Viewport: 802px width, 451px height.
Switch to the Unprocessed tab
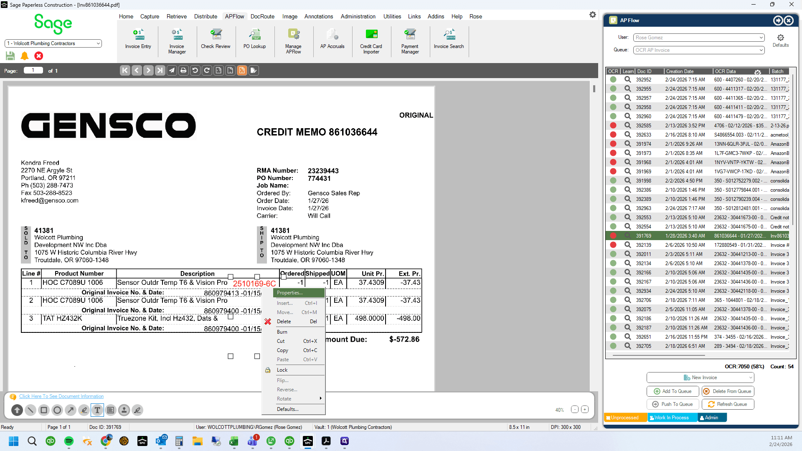[x=625, y=418]
